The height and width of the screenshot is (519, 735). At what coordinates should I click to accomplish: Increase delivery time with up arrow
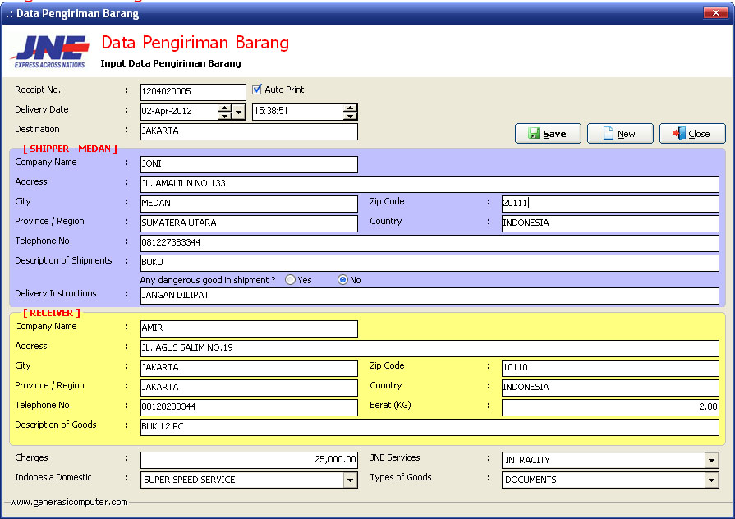click(x=351, y=108)
